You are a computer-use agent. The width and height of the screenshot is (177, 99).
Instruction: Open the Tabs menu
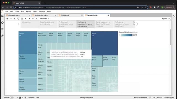[x=35, y=12]
